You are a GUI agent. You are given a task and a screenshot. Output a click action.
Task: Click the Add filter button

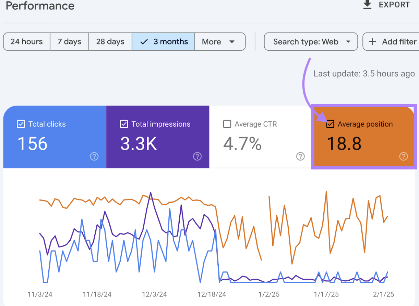click(394, 41)
